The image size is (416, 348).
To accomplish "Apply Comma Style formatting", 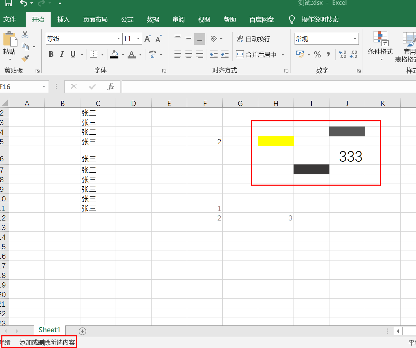I will point(328,54).
